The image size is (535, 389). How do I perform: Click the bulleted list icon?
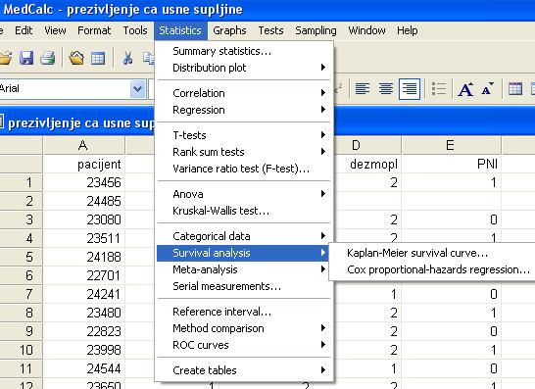[439, 89]
